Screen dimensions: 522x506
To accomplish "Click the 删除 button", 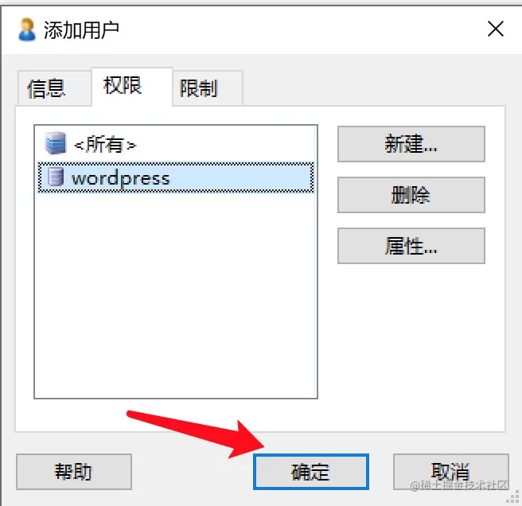I will [411, 195].
